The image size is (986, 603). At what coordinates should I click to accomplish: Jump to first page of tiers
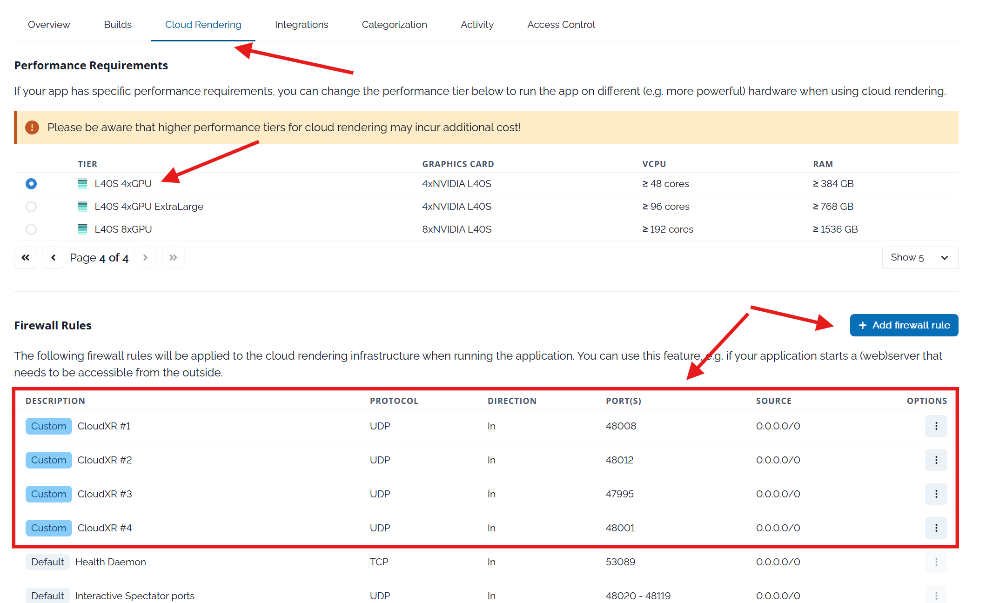click(x=25, y=258)
